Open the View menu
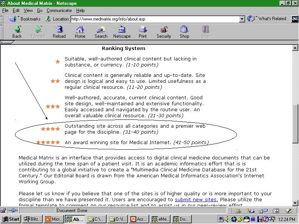Viewport: 299px width, 224px height. (28, 10)
